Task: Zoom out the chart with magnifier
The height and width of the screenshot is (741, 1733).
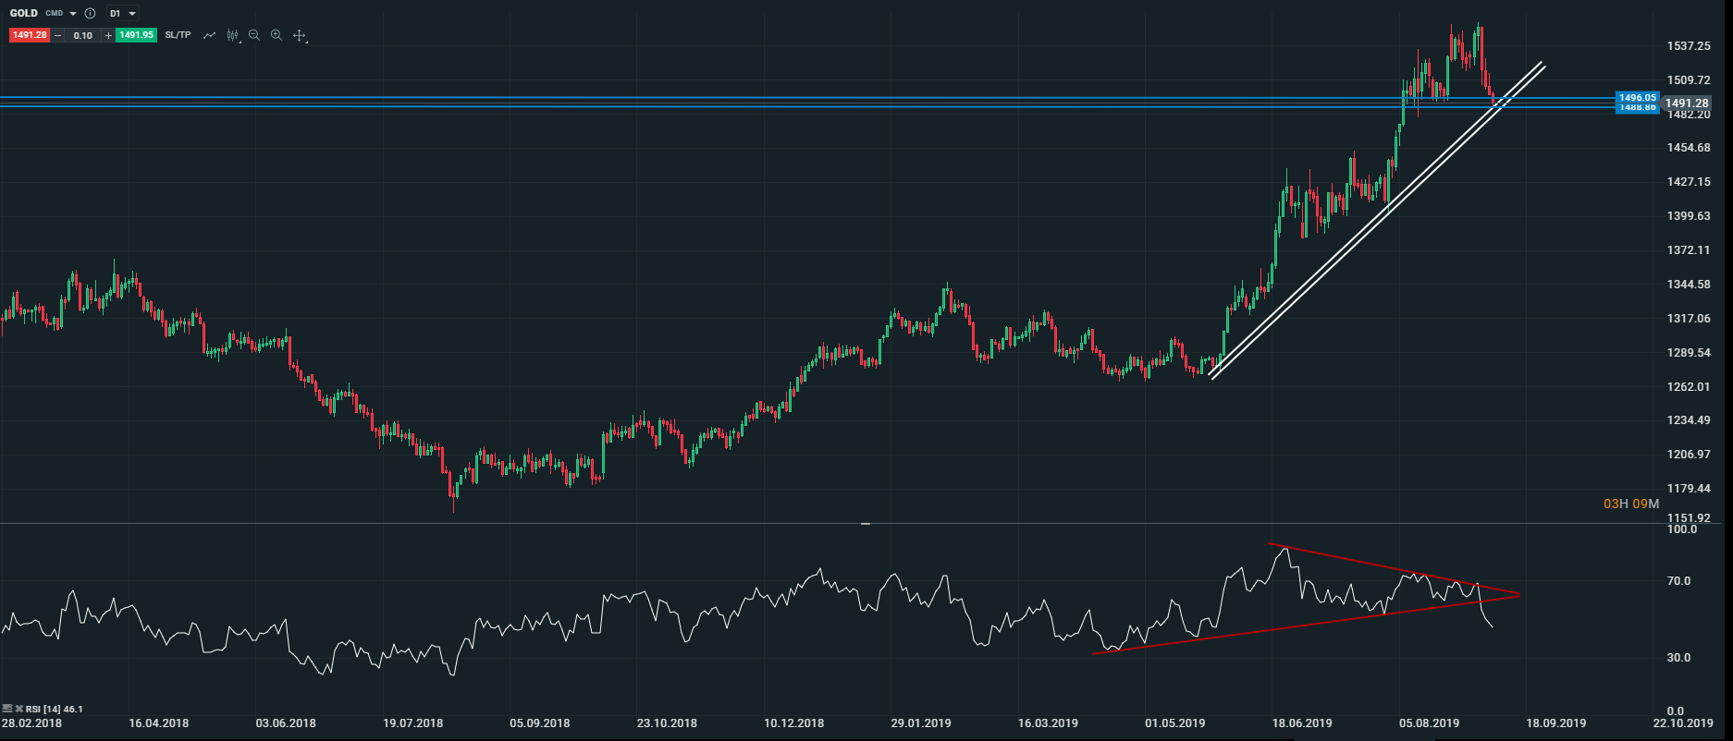Action: coord(254,35)
